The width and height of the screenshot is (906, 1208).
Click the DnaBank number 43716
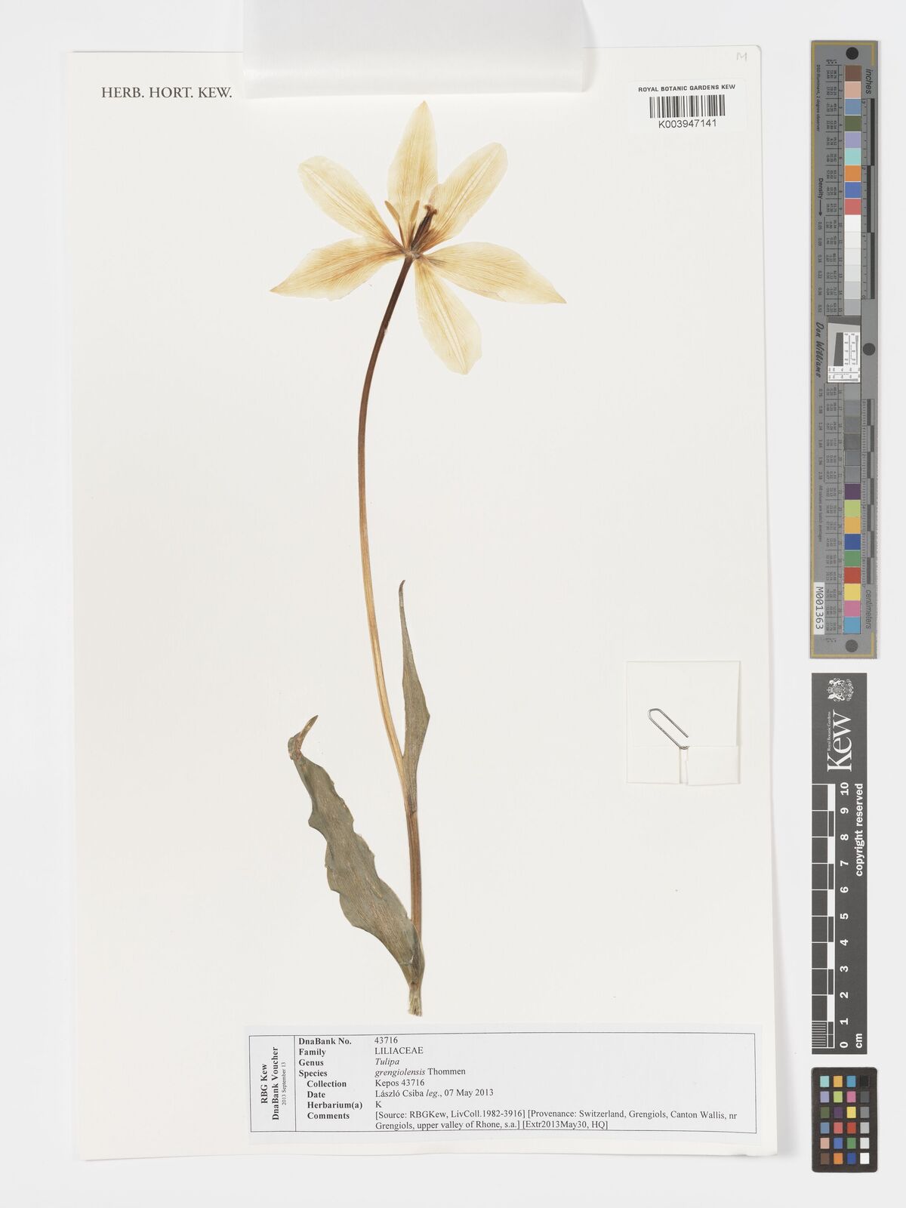pyautogui.click(x=387, y=1040)
